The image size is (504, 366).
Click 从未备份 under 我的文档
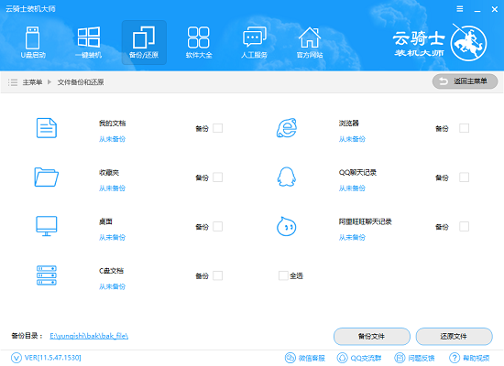click(x=112, y=139)
